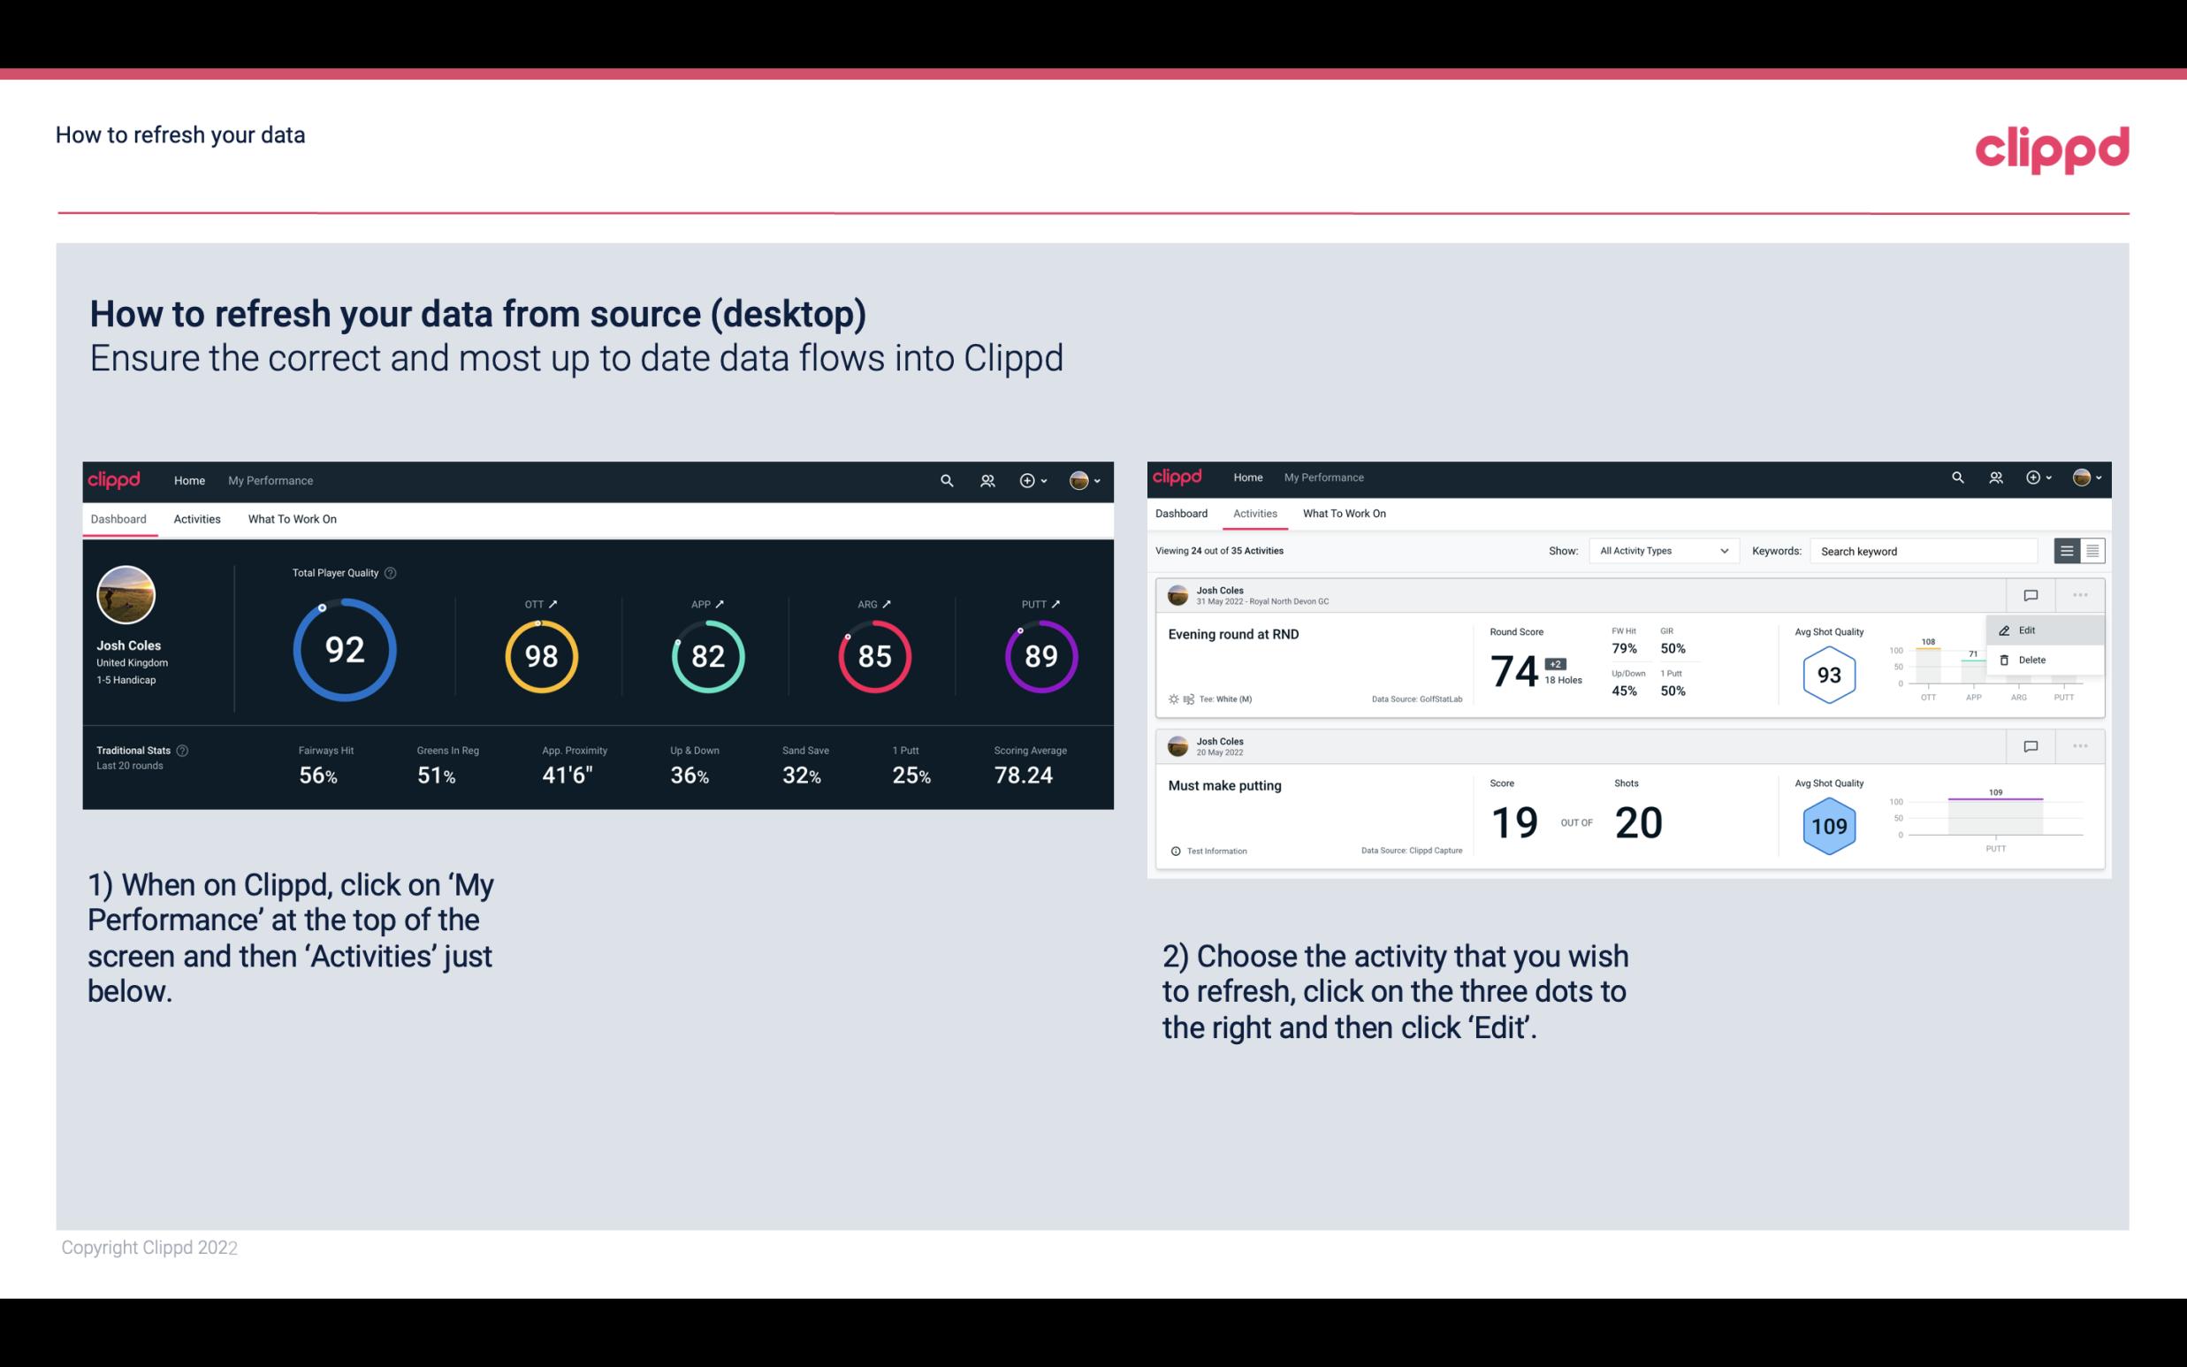The width and height of the screenshot is (2187, 1367).
Task: Click the grid view toggle icon right side
Action: pyautogui.click(x=2092, y=550)
